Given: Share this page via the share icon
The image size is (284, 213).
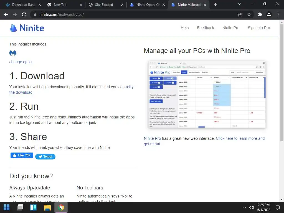Looking at the screenshot, I should pos(240,14).
